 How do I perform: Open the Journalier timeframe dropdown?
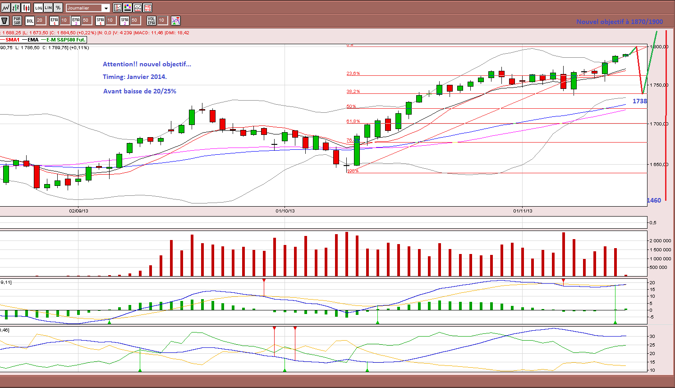pyautogui.click(x=88, y=8)
